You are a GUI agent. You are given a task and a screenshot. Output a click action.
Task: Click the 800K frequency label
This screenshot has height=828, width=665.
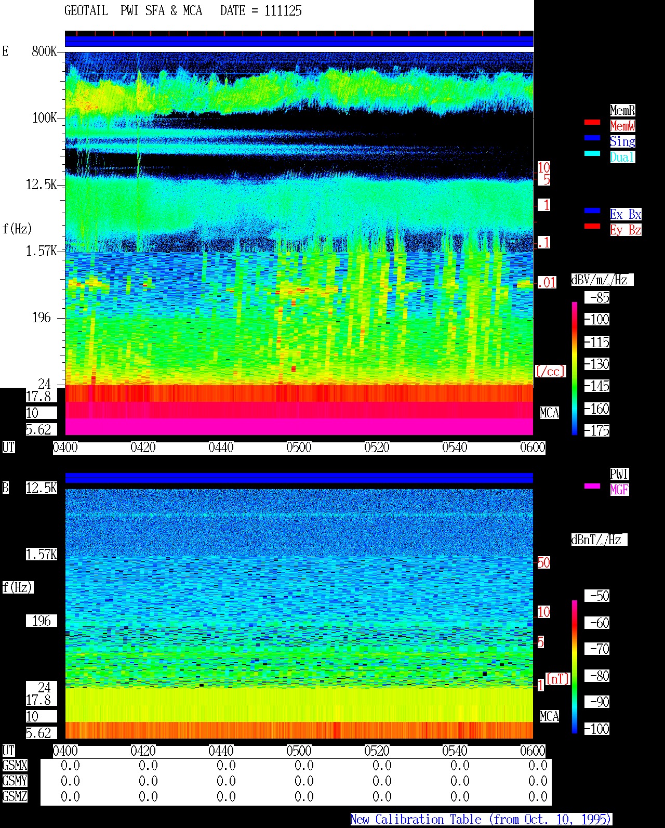point(44,51)
